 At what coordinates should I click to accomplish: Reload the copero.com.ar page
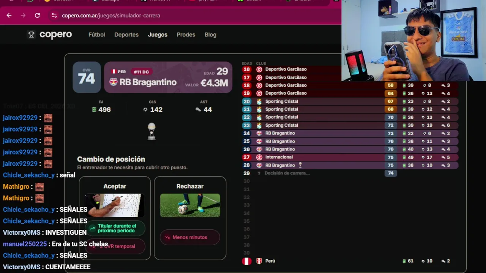pyautogui.click(x=37, y=16)
